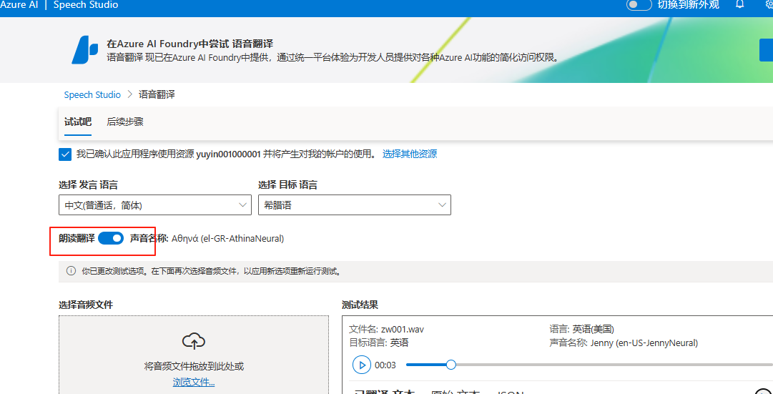Click the 语言: 英语(美国) text
Screen dimensions: 773x394
tap(582, 330)
